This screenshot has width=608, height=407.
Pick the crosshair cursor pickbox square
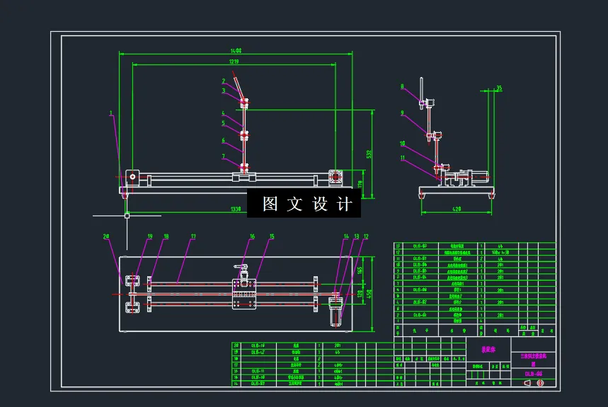tap(127, 216)
